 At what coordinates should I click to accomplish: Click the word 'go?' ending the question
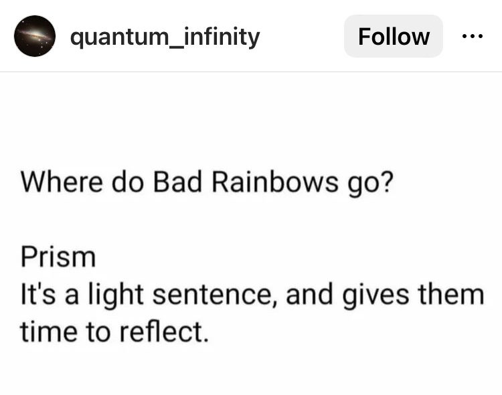pos(370,183)
